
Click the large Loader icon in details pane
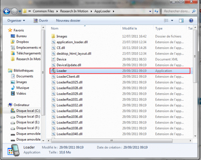click(x=14, y=150)
